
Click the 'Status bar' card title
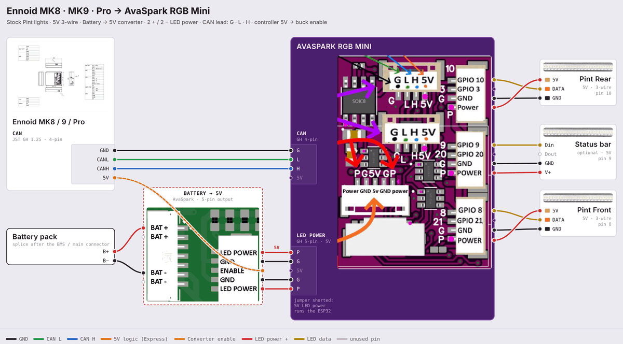(x=593, y=145)
